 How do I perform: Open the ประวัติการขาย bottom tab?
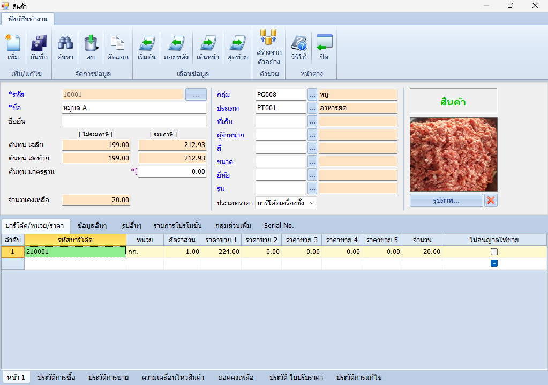pos(108,378)
